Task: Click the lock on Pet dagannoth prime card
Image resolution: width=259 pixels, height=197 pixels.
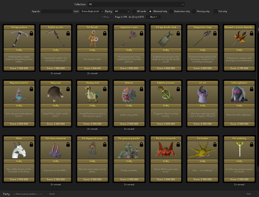Action: [105, 144]
